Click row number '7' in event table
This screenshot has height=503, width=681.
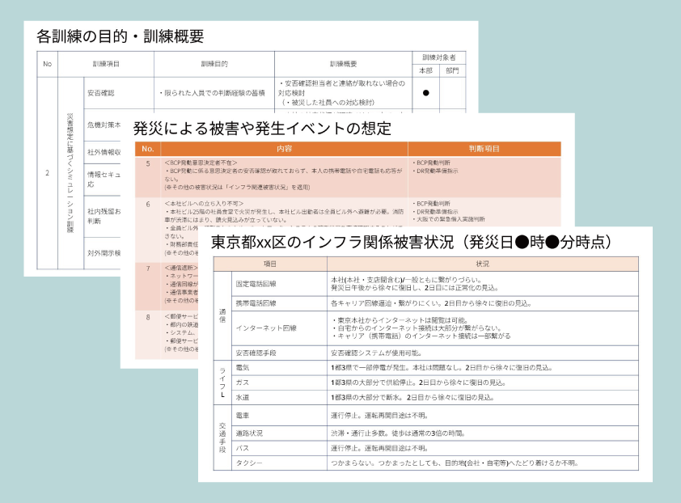(x=148, y=268)
